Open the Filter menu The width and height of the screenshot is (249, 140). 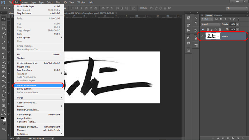pos(58,2)
